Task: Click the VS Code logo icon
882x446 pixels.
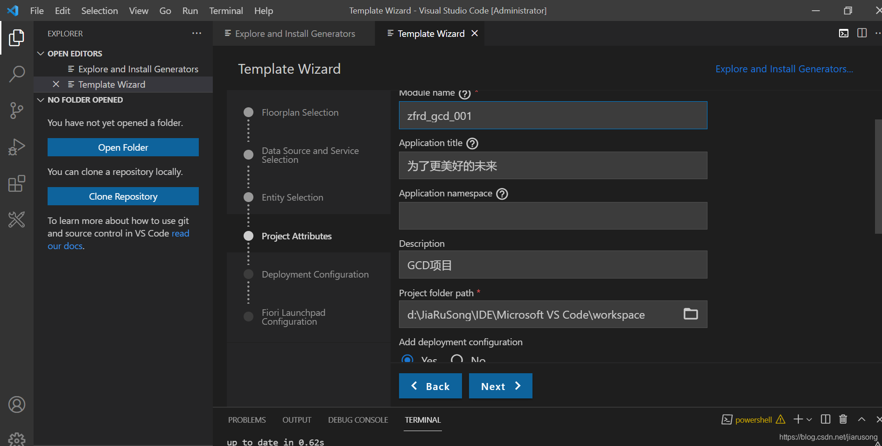Action: click(x=13, y=10)
